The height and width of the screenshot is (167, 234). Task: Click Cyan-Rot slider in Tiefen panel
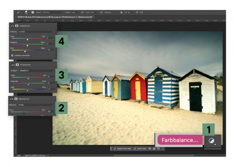[27, 112]
